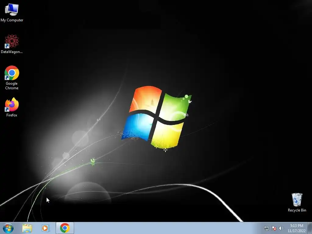Launch Windows Media Player from taskbar

pyautogui.click(x=45, y=228)
